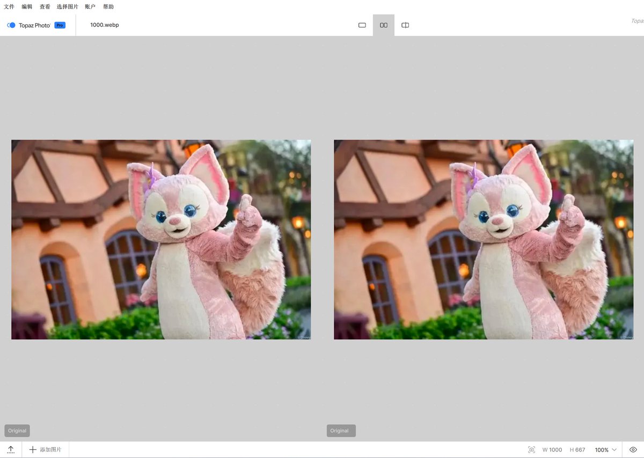Image resolution: width=644 pixels, height=458 pixels.
Task: Click the right preview photo
Action: click(484, 240)
